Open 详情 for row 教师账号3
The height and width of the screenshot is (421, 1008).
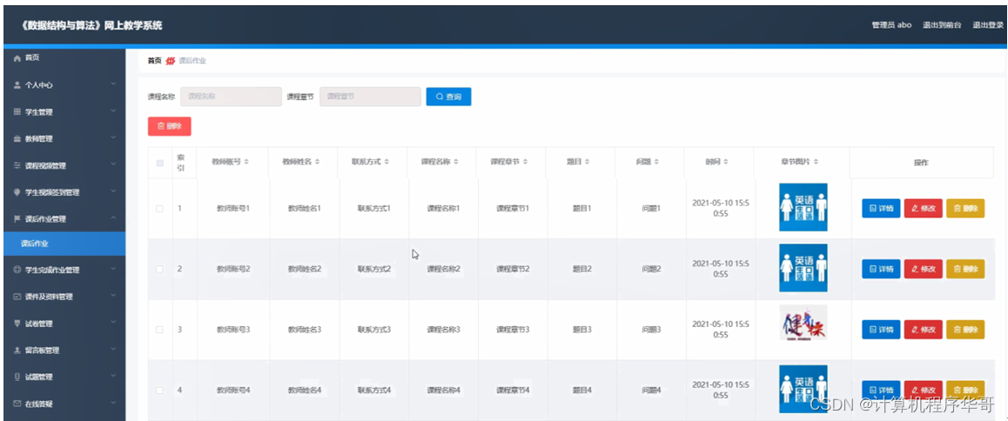click(x=882, y=329)
